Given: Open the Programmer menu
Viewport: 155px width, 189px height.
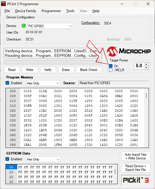Looking at the screenshot, I should tap(51, 11).
